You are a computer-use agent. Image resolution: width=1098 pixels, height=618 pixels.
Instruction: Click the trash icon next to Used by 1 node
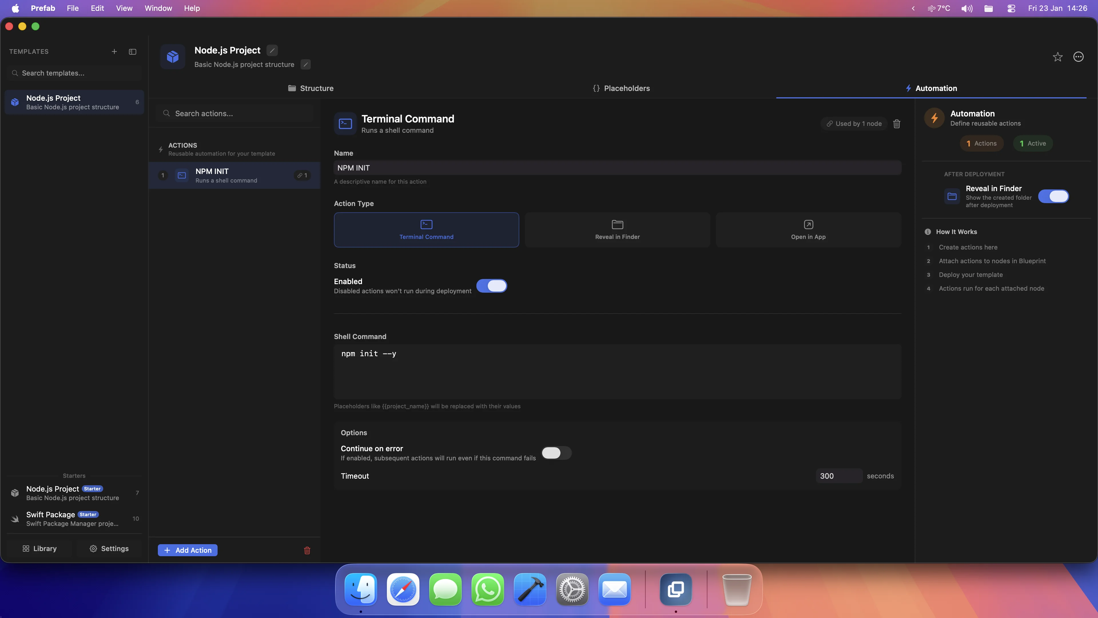coord(897,124)
